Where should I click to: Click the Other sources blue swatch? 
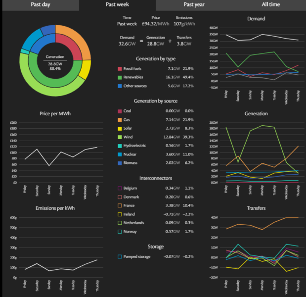click(x=120, y=86)
